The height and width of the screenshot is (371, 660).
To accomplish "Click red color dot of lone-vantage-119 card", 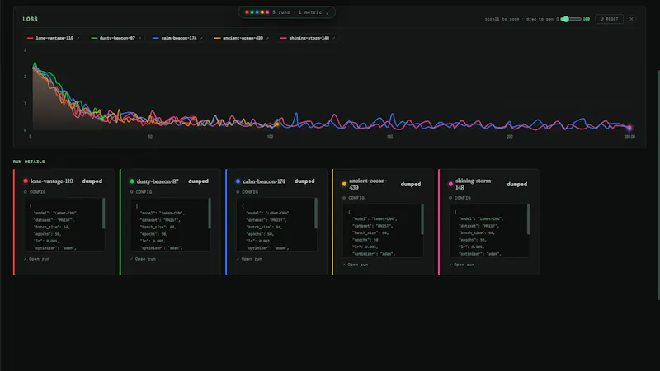I will tap(26, 181).
